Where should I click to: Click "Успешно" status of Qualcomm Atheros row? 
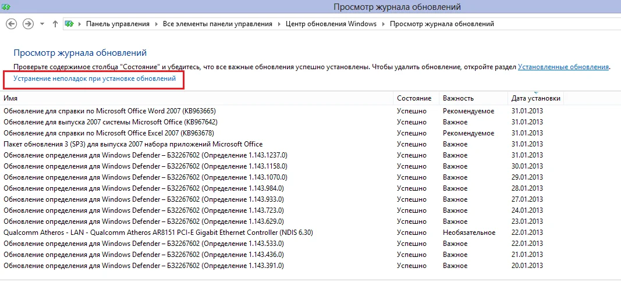coord(411,233)
